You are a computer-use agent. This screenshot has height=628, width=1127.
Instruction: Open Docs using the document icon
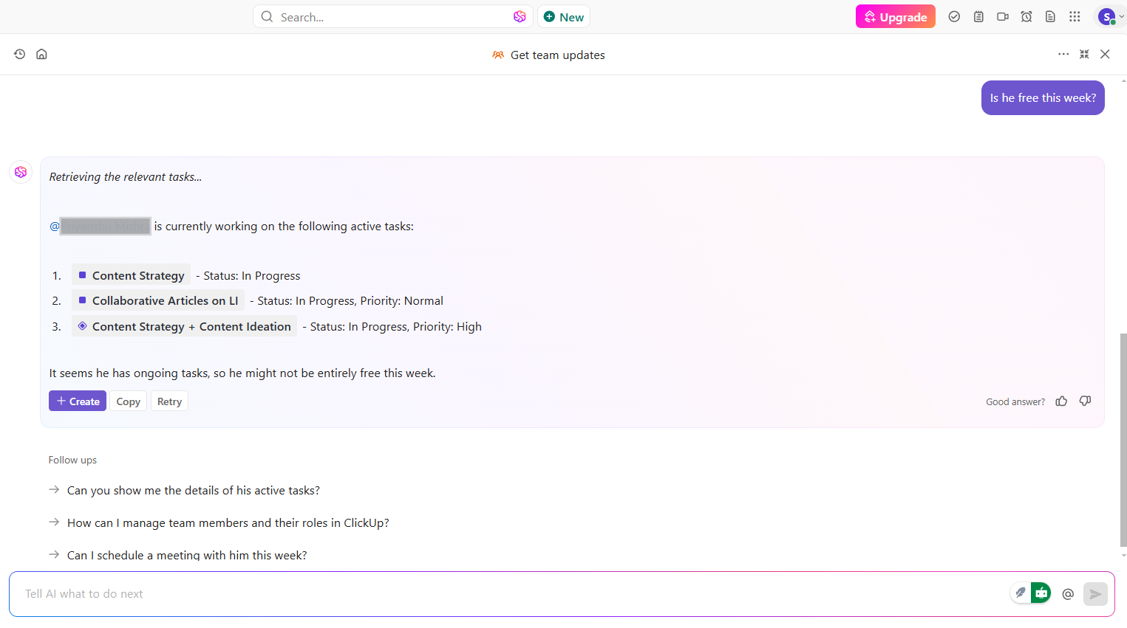click(1050, 16)
